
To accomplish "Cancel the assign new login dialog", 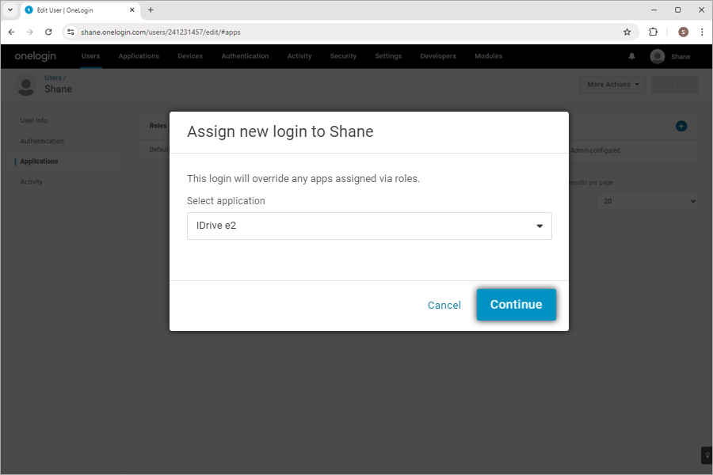I will [x=444, y=305].
